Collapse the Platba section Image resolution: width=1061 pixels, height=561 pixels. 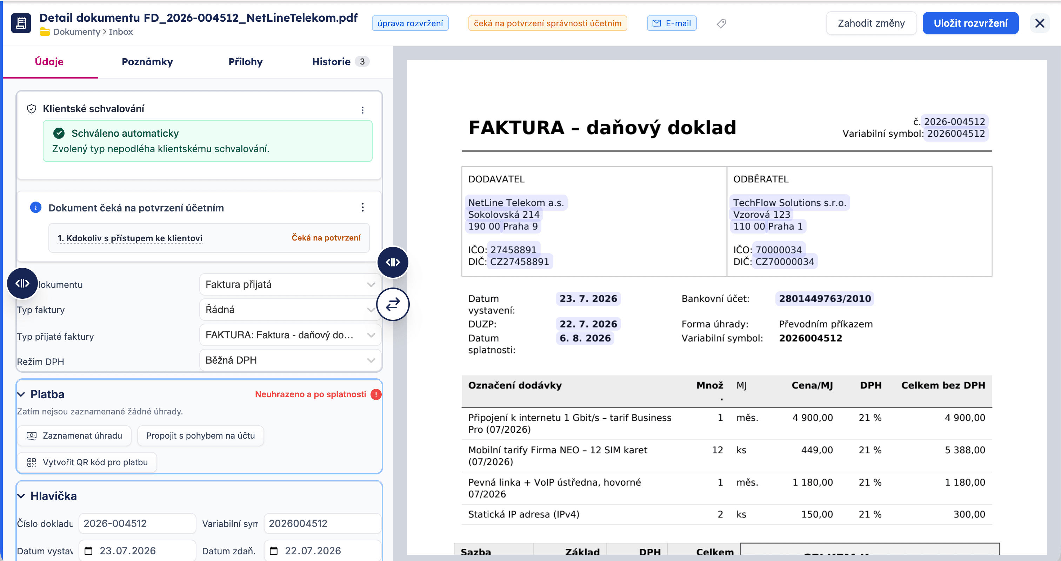(x=21, y=394)
